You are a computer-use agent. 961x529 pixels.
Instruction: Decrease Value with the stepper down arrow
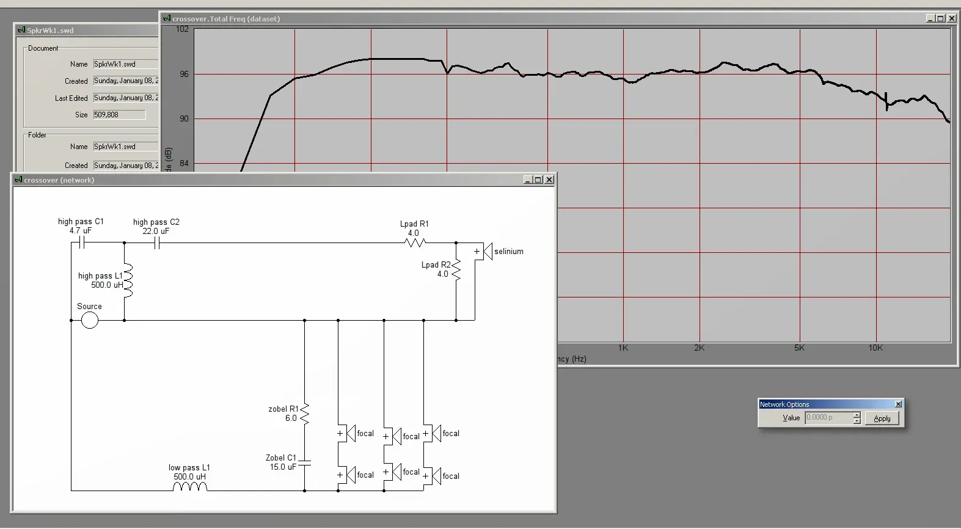(857, 421)
